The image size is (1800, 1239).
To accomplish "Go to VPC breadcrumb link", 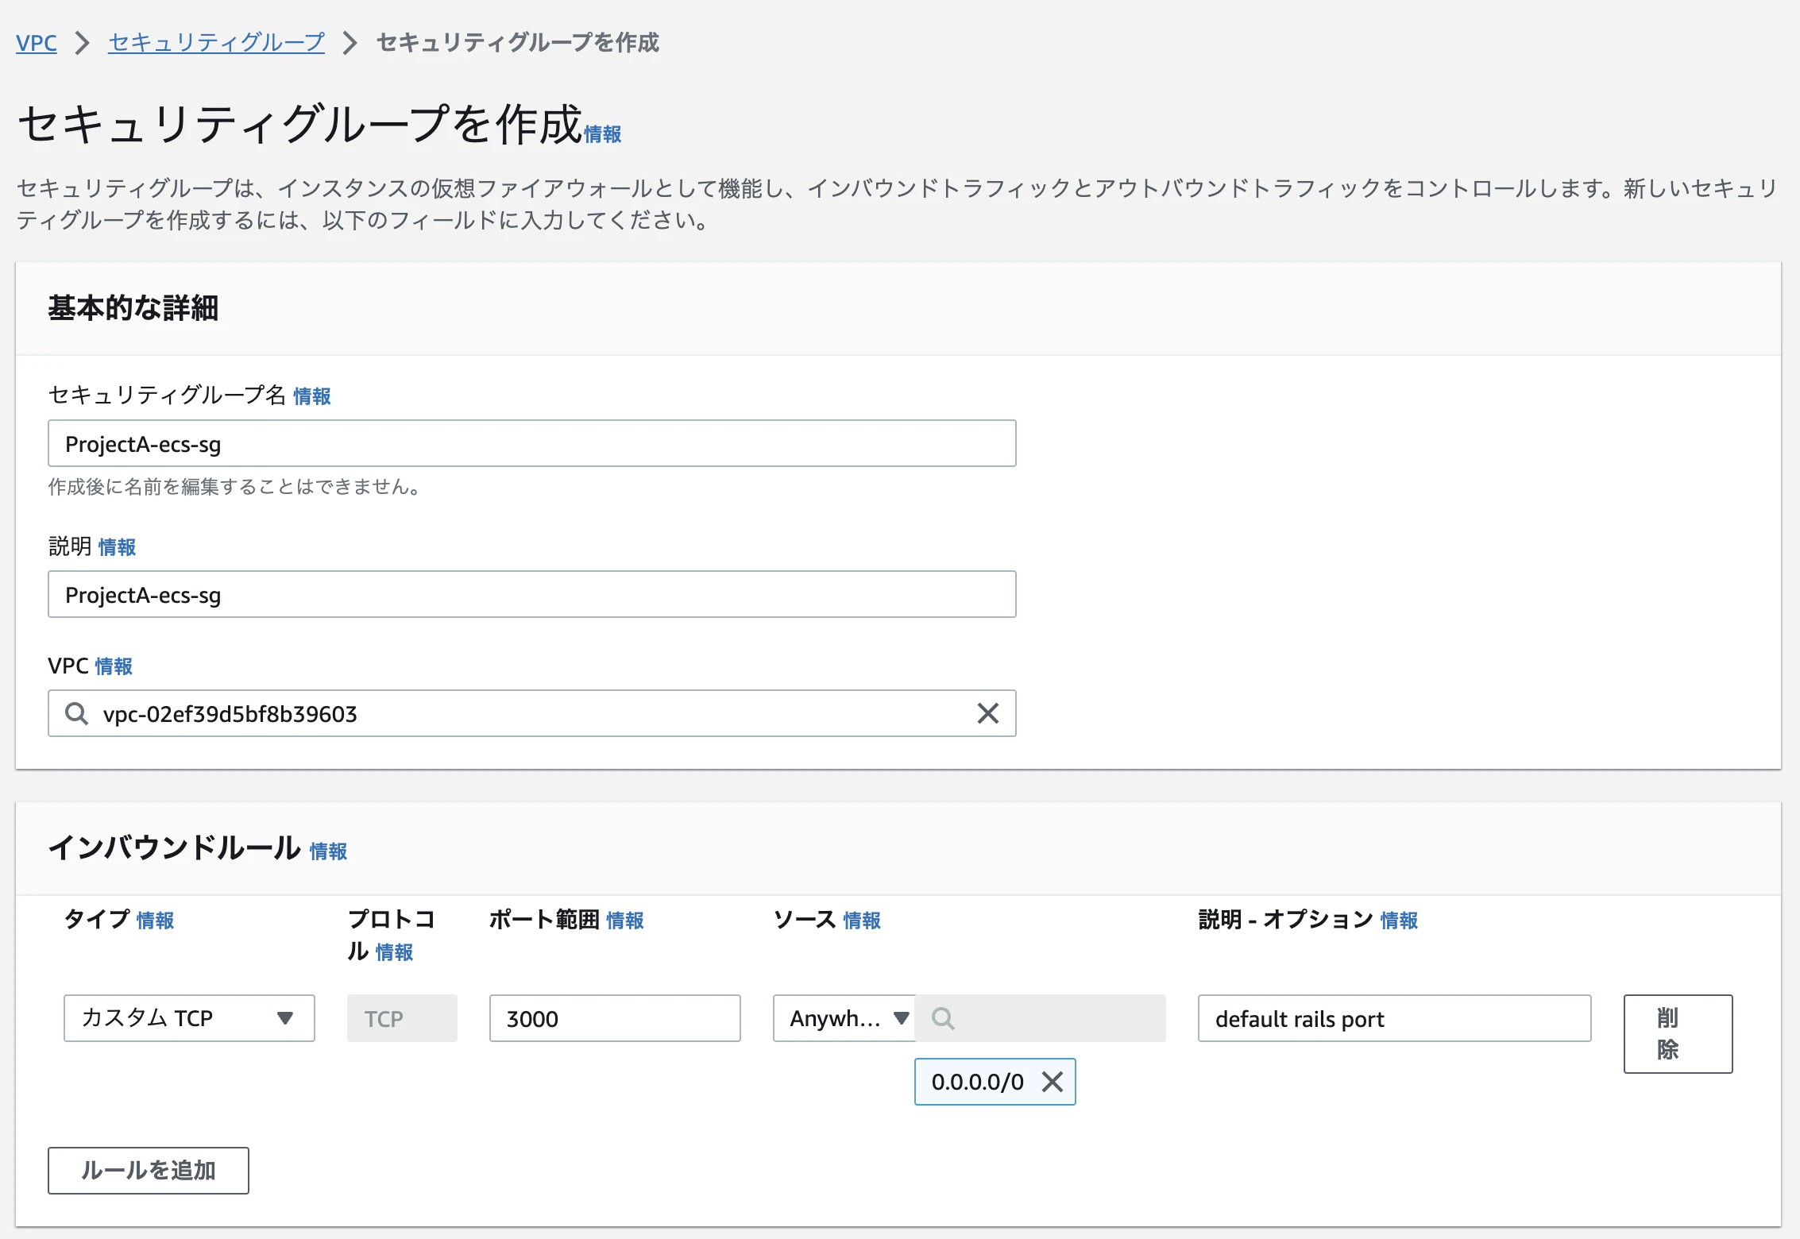I will click(37, 43).
